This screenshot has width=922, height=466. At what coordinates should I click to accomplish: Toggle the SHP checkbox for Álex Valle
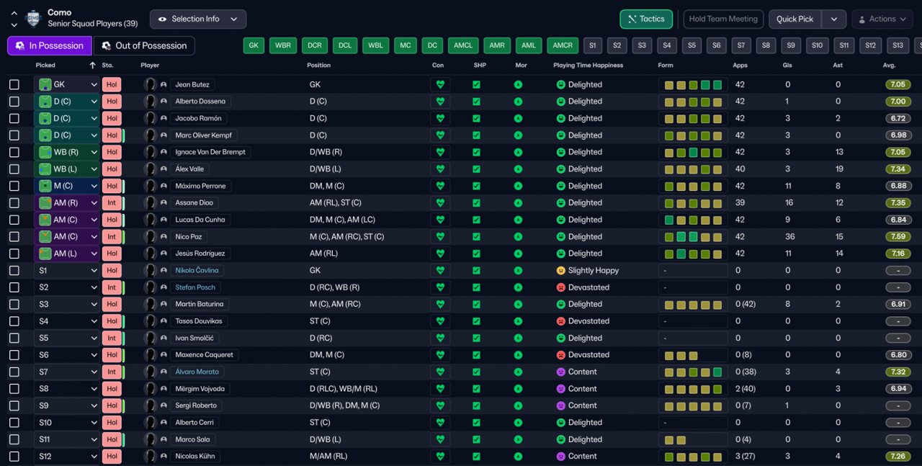[x=476, y=169]
